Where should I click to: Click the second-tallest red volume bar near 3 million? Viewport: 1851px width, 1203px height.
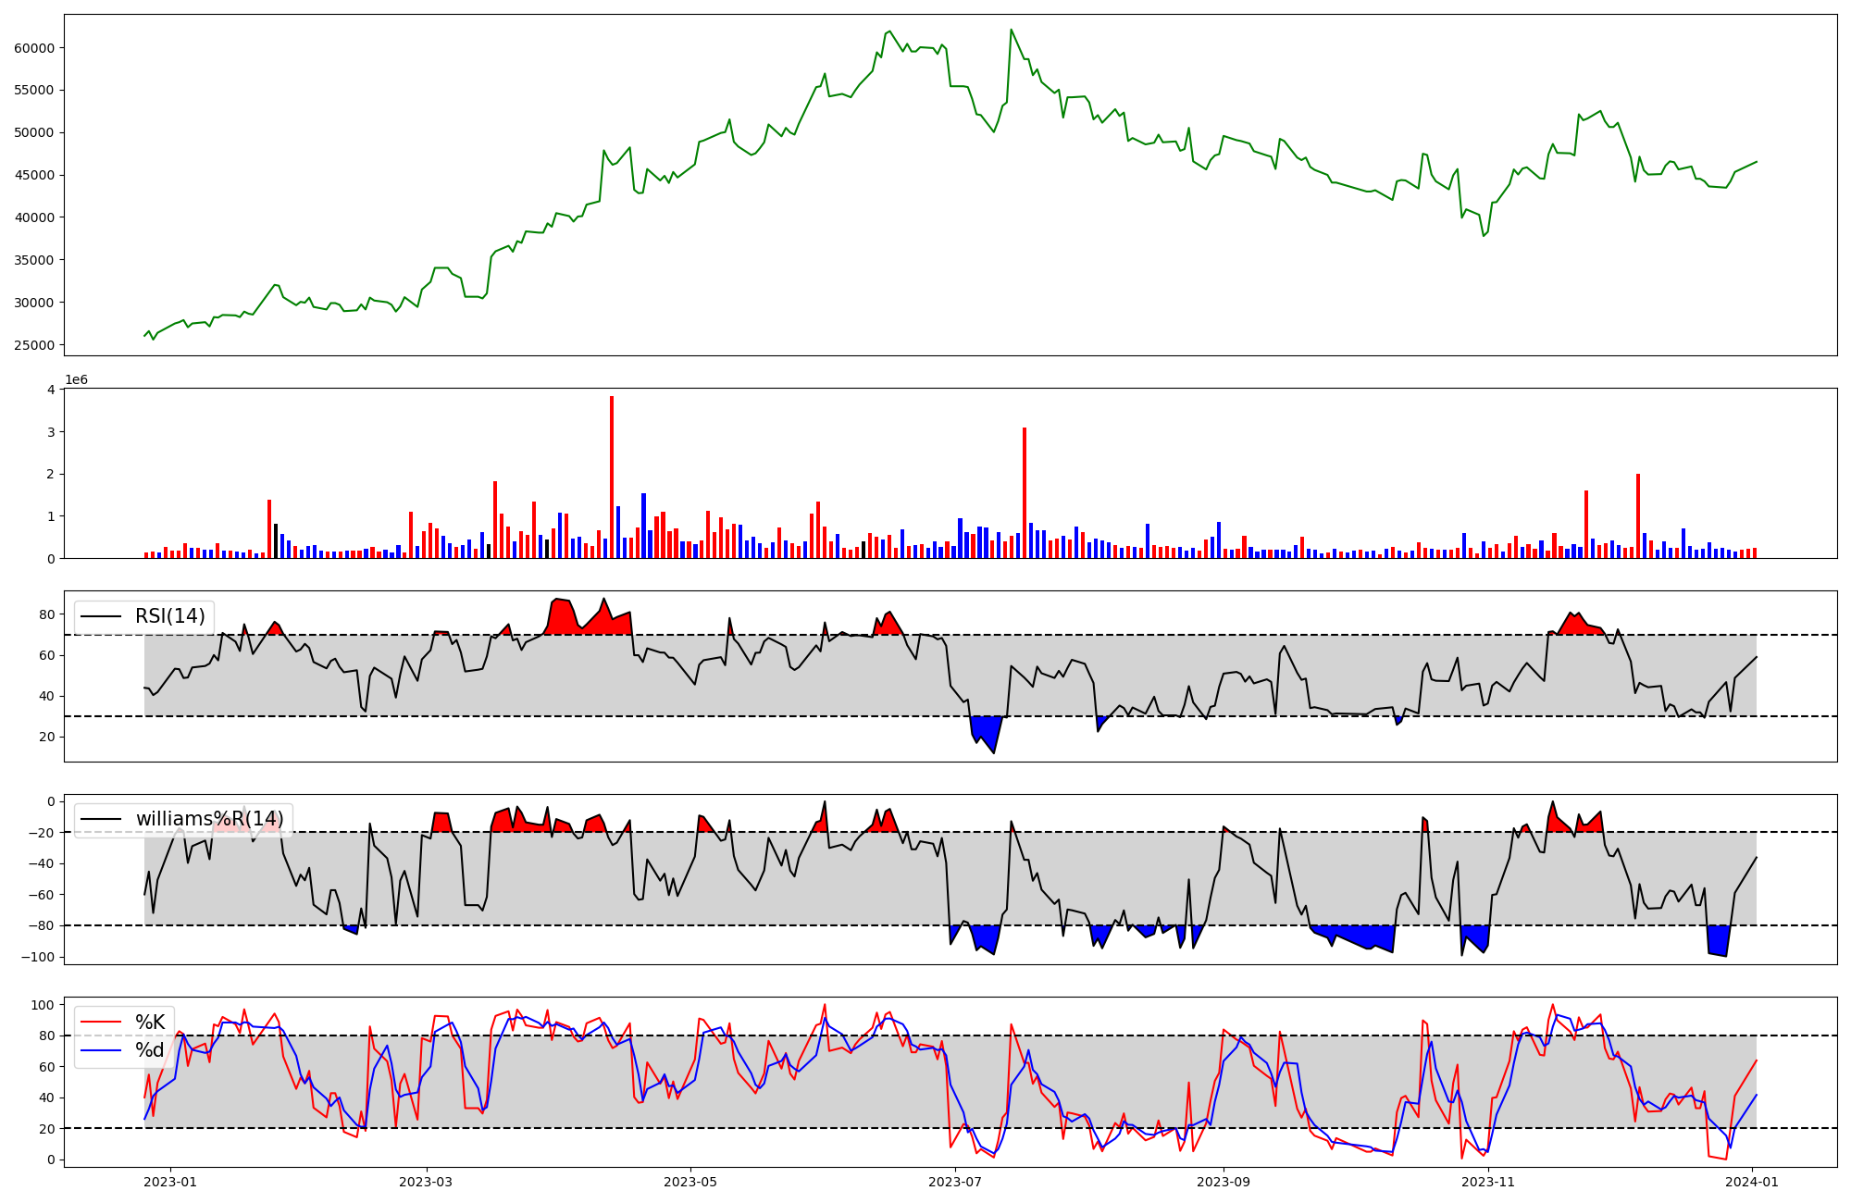coord(1024,492)
